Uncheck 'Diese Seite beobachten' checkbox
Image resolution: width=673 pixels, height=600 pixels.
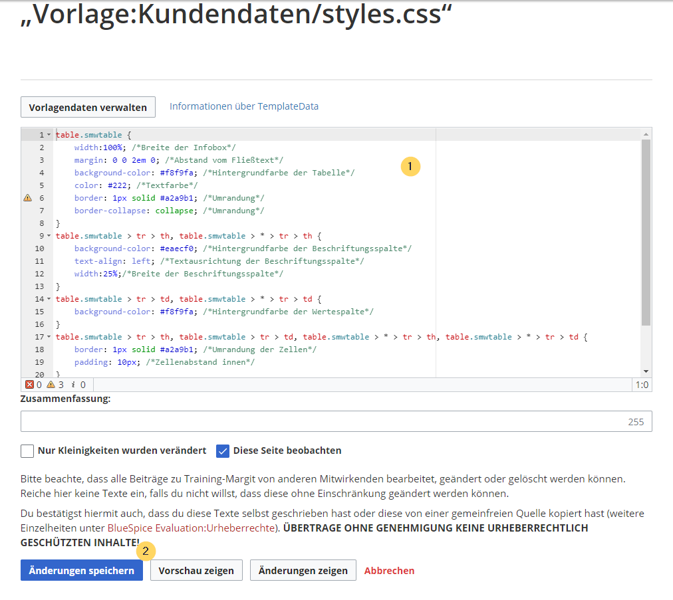[222, 450]
